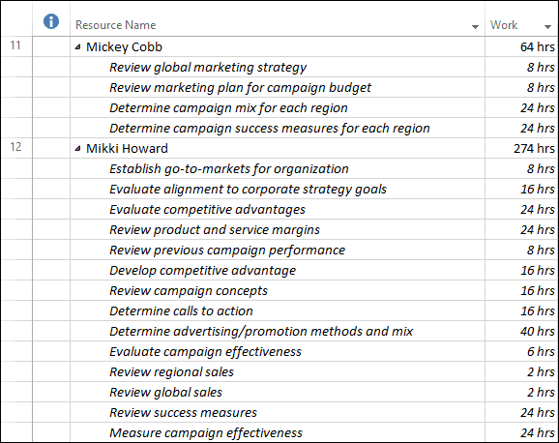559x443 pixels.
Task: Collapse the Mickey Cobb resource assignments
Action: pyautogui.click(x=77, y=46)
